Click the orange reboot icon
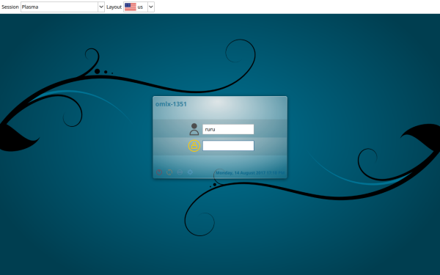The height and width of the screenshot is (275, 440). click(x=169, y=172)
